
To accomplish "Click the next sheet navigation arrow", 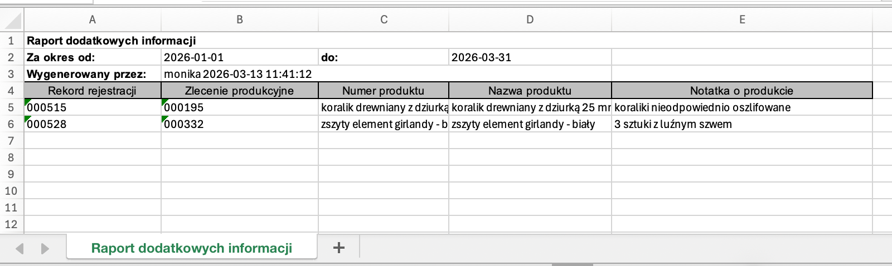I will [x=45, y=248].
